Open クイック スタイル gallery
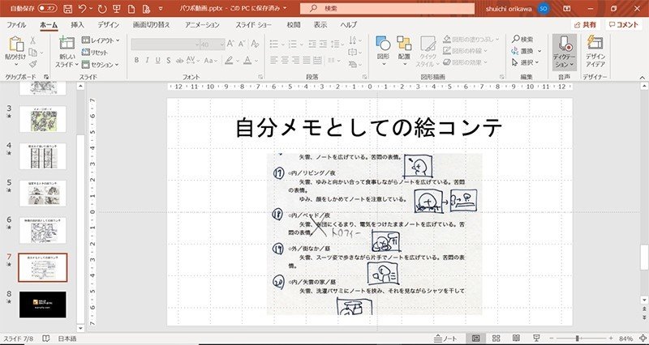This screenshot has width=649, height=345. point(428,51)
